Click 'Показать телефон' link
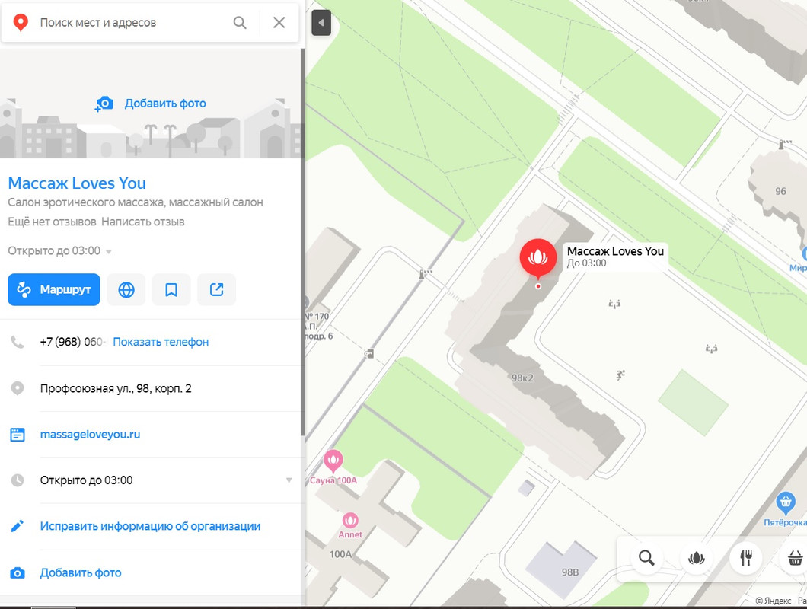The image size is (807, 609). (x=161, y=343)
